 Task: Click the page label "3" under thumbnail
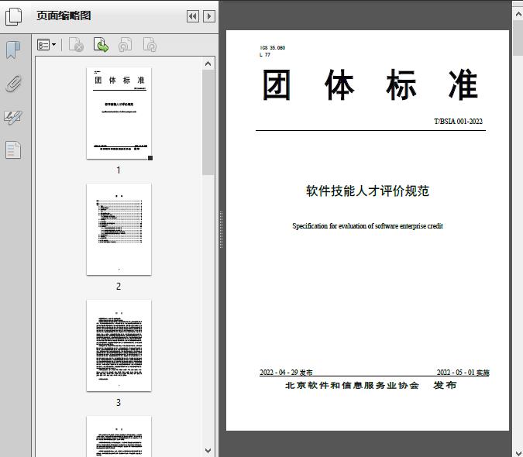click(119, 402)
